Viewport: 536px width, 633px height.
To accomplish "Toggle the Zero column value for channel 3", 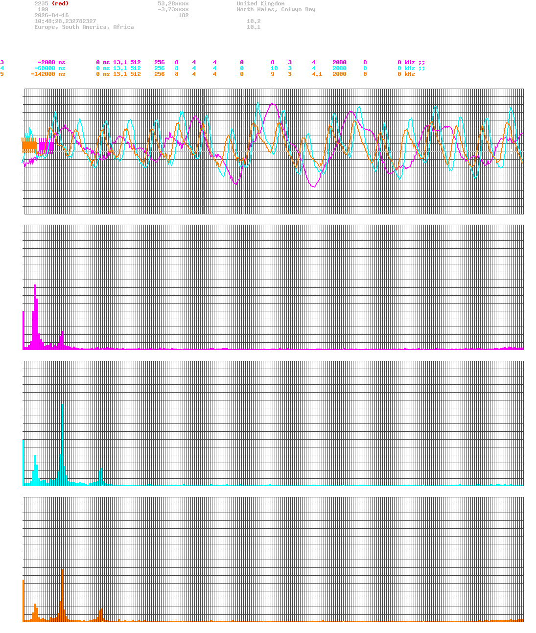I will click(273, 62).
